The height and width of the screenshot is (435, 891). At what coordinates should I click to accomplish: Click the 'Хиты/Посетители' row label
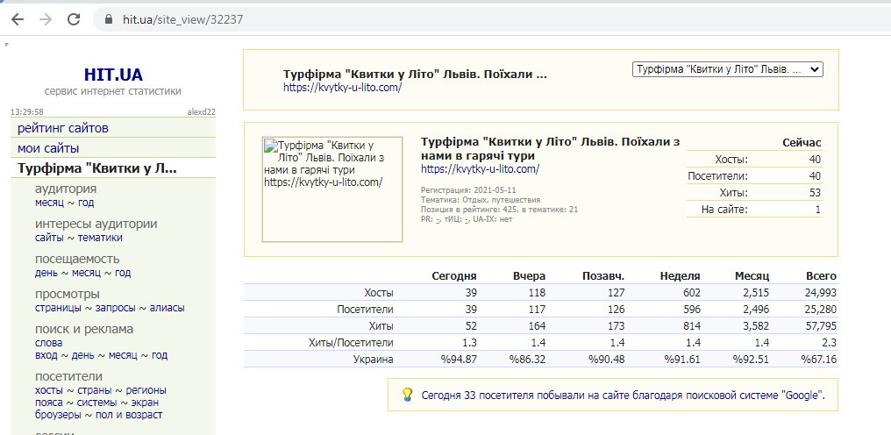(x=351, y=343)
